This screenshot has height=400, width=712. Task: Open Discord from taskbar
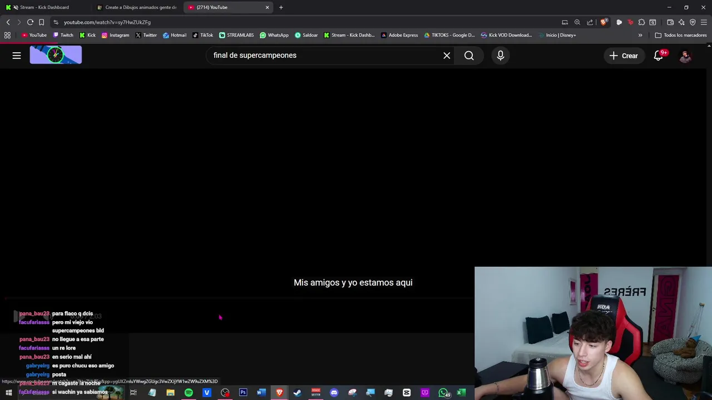point(334,393)
